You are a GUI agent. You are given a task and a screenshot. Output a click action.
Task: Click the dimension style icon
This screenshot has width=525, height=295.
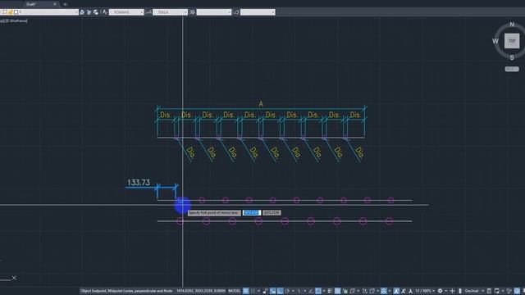pos(148,12)
